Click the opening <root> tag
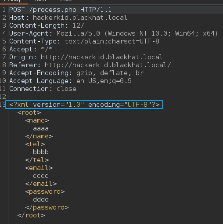Viewport: 223px width, 224px height. point(29,112)
